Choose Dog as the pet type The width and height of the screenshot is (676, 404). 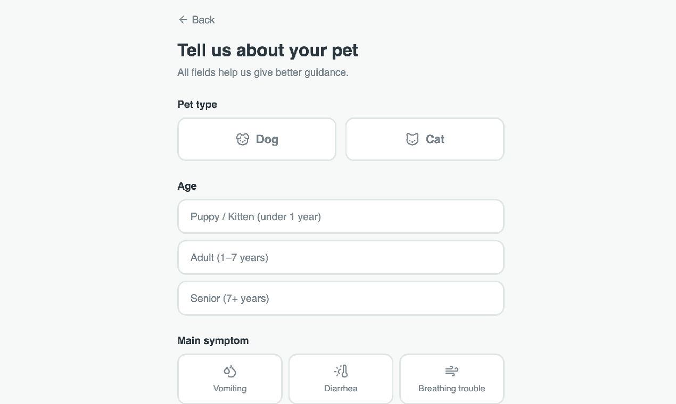[257, 139]
